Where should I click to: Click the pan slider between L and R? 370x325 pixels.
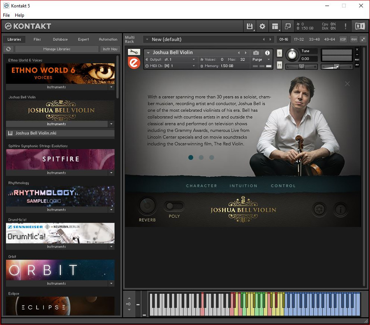pyautogui.click(x=301, y=67)
